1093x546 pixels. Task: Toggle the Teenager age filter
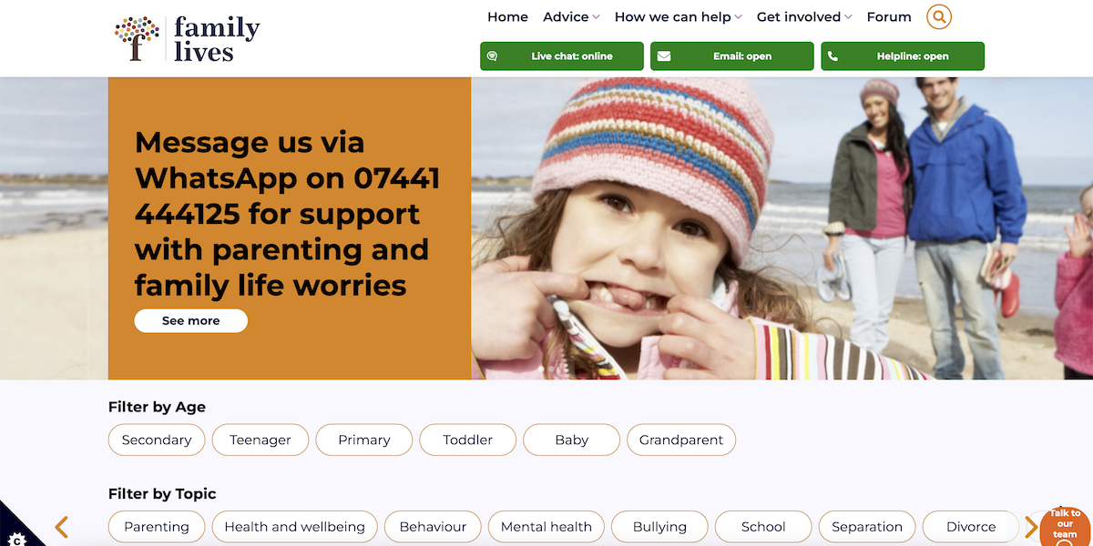click(260, 440)
